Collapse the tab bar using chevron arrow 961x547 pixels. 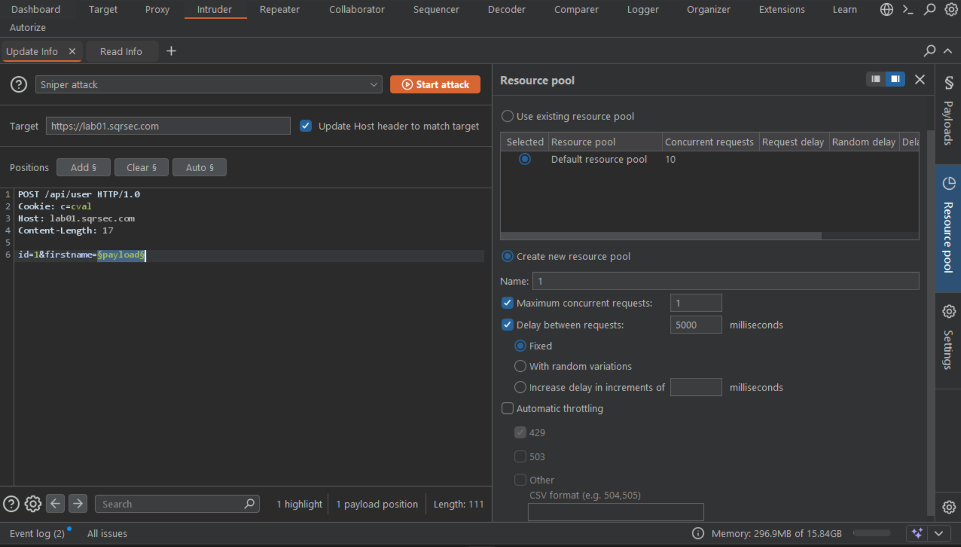coord(948,51)
